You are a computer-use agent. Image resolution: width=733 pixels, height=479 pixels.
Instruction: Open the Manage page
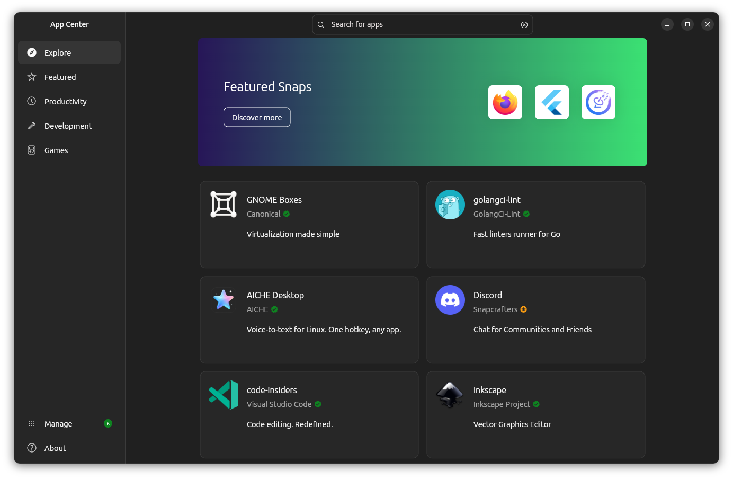[69, 423]
